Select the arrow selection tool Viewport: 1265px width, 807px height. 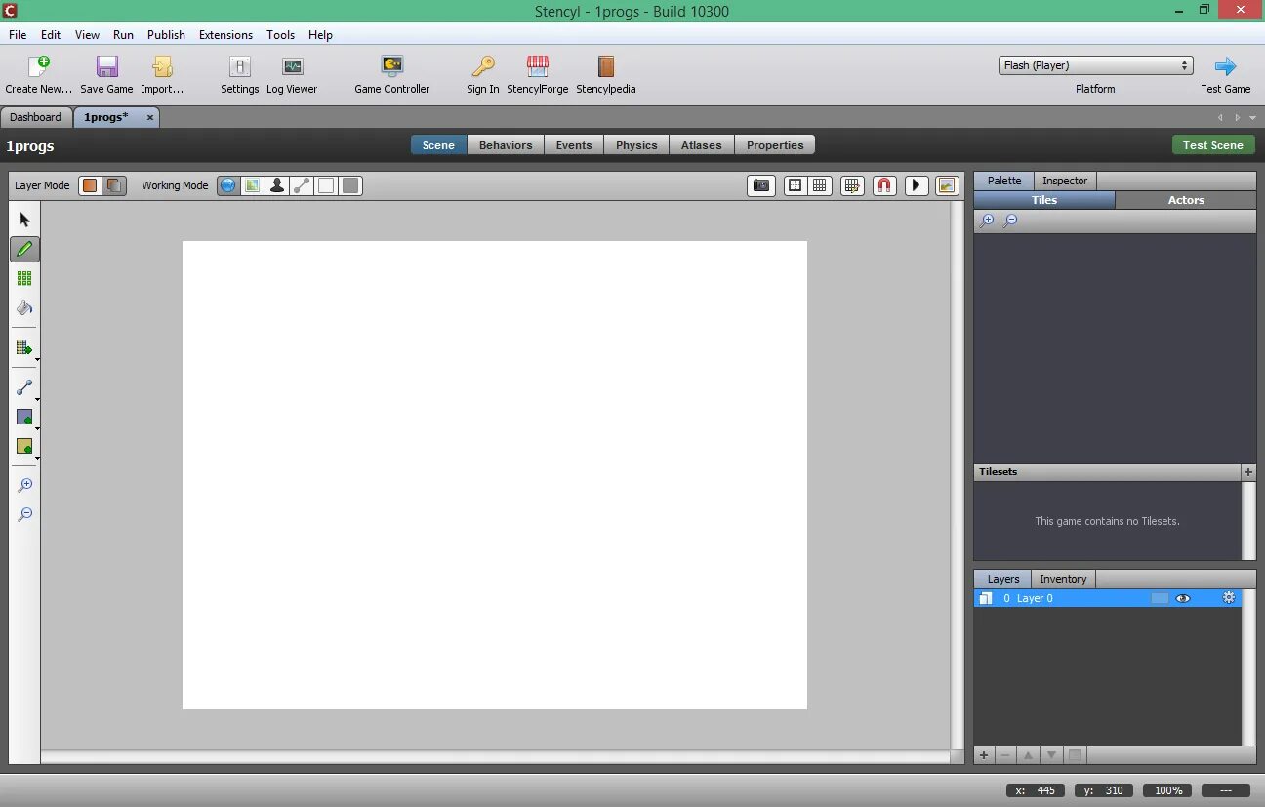tap(24, 221)
